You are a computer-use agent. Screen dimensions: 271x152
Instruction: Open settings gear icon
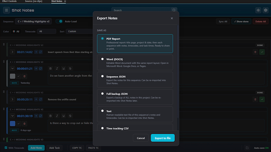click(x=265, y=10)
